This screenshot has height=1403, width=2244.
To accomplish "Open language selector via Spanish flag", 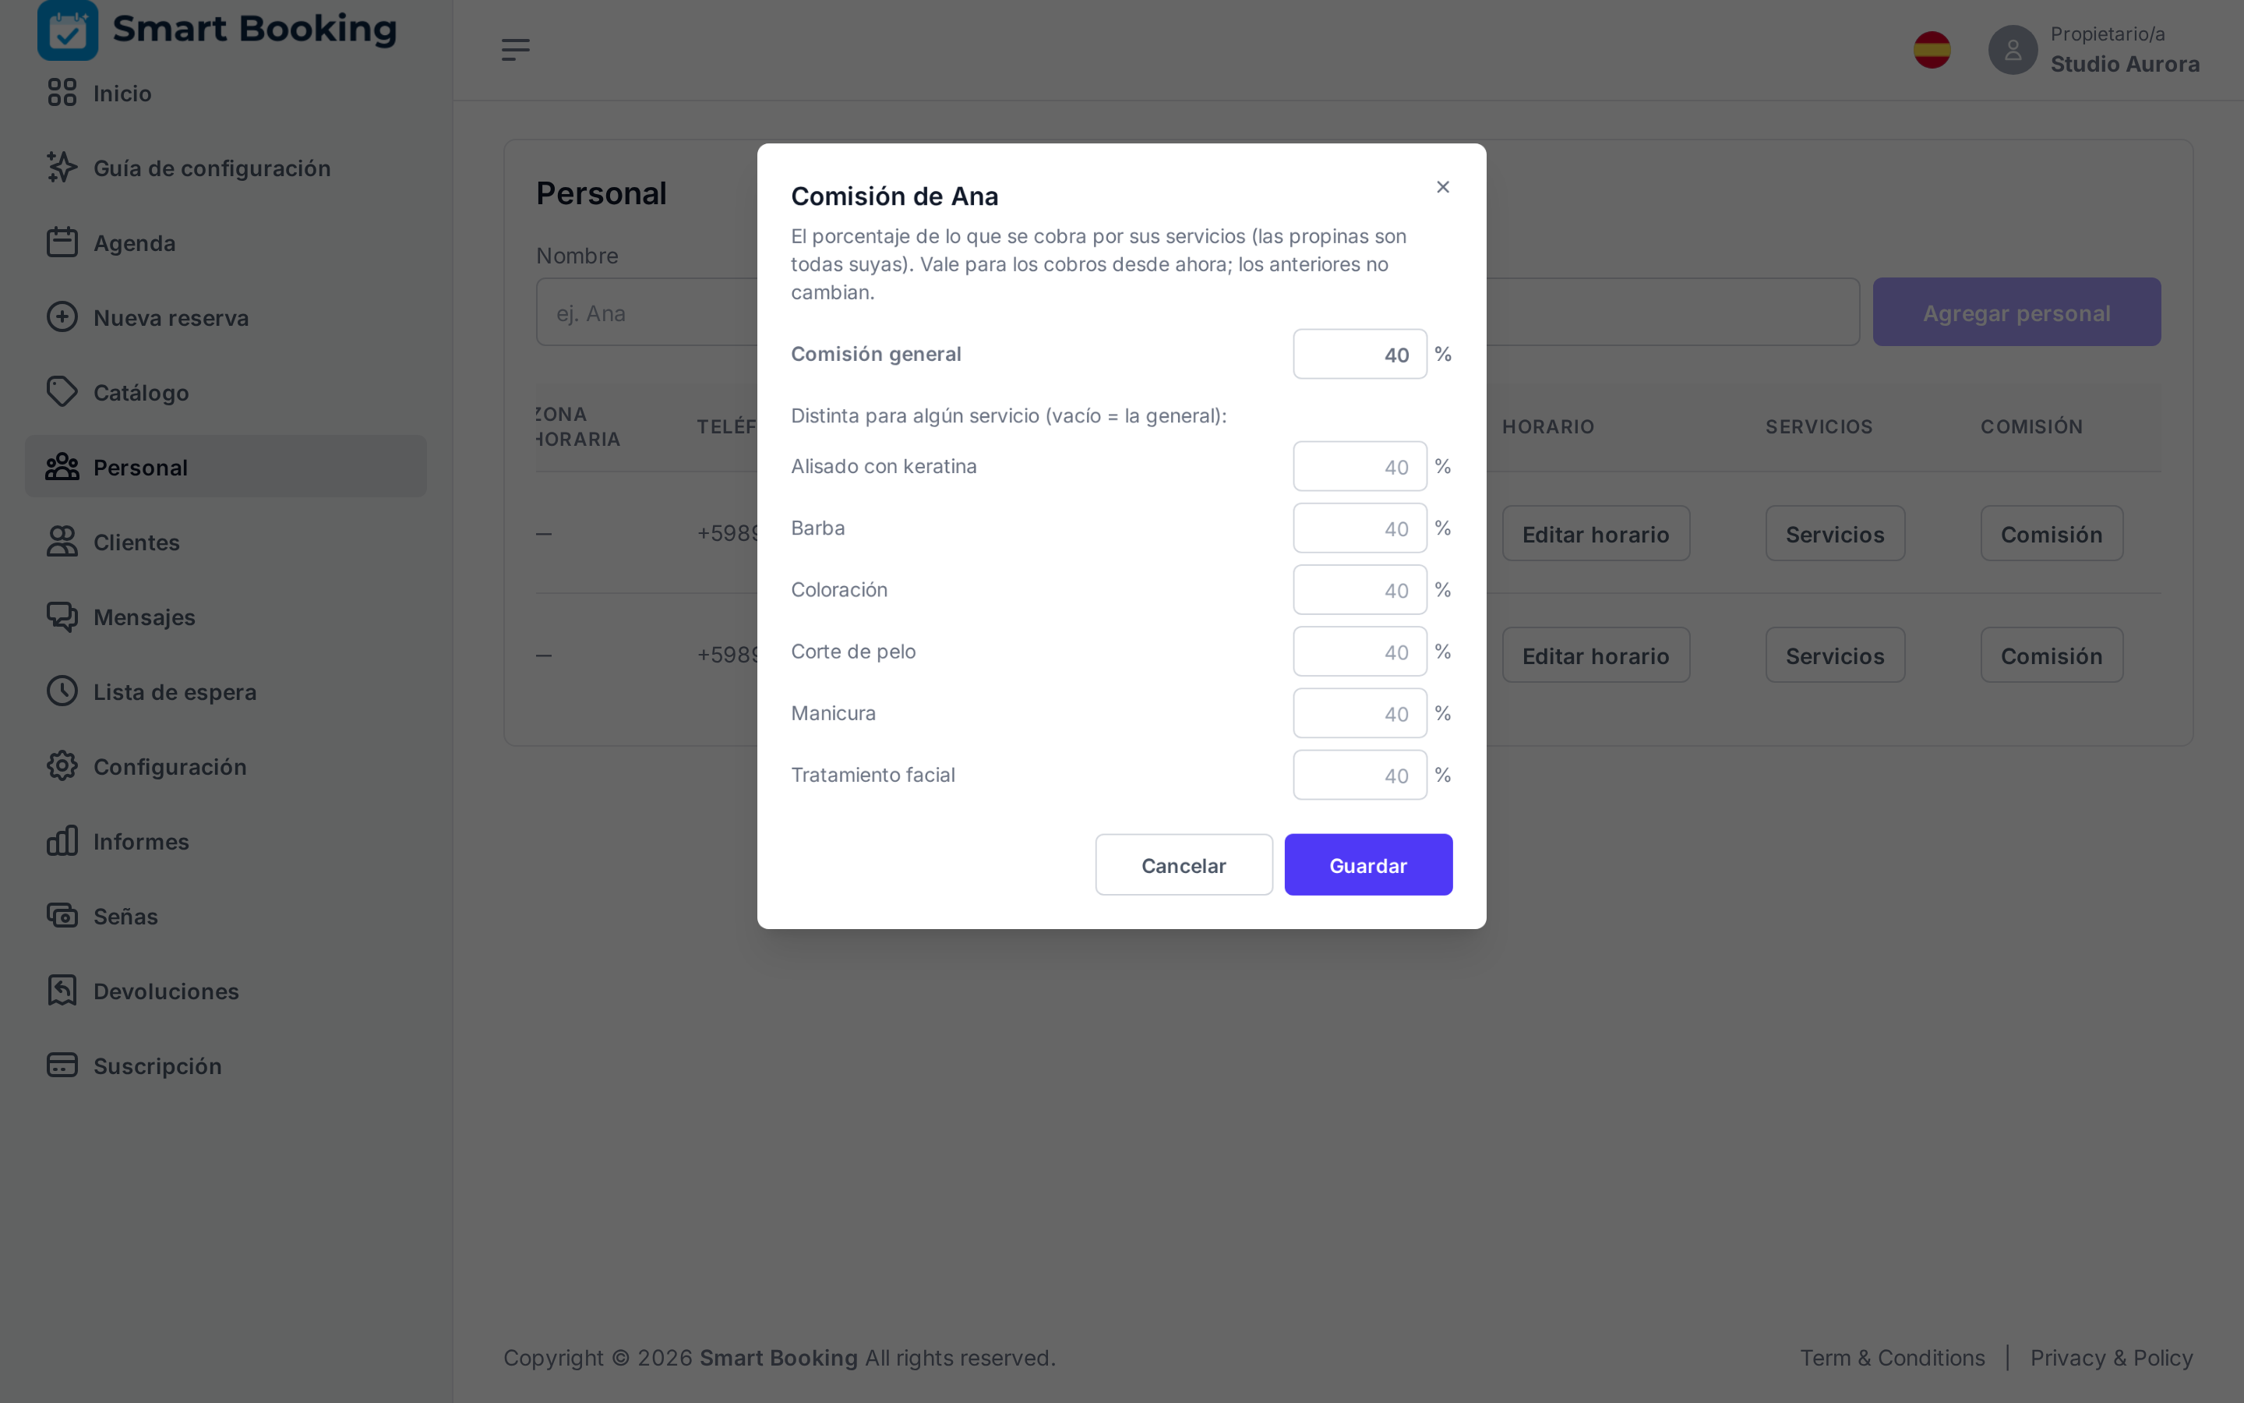I will (1932, 50).
